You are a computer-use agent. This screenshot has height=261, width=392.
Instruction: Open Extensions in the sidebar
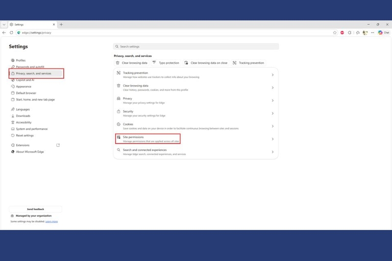point(23,145)
